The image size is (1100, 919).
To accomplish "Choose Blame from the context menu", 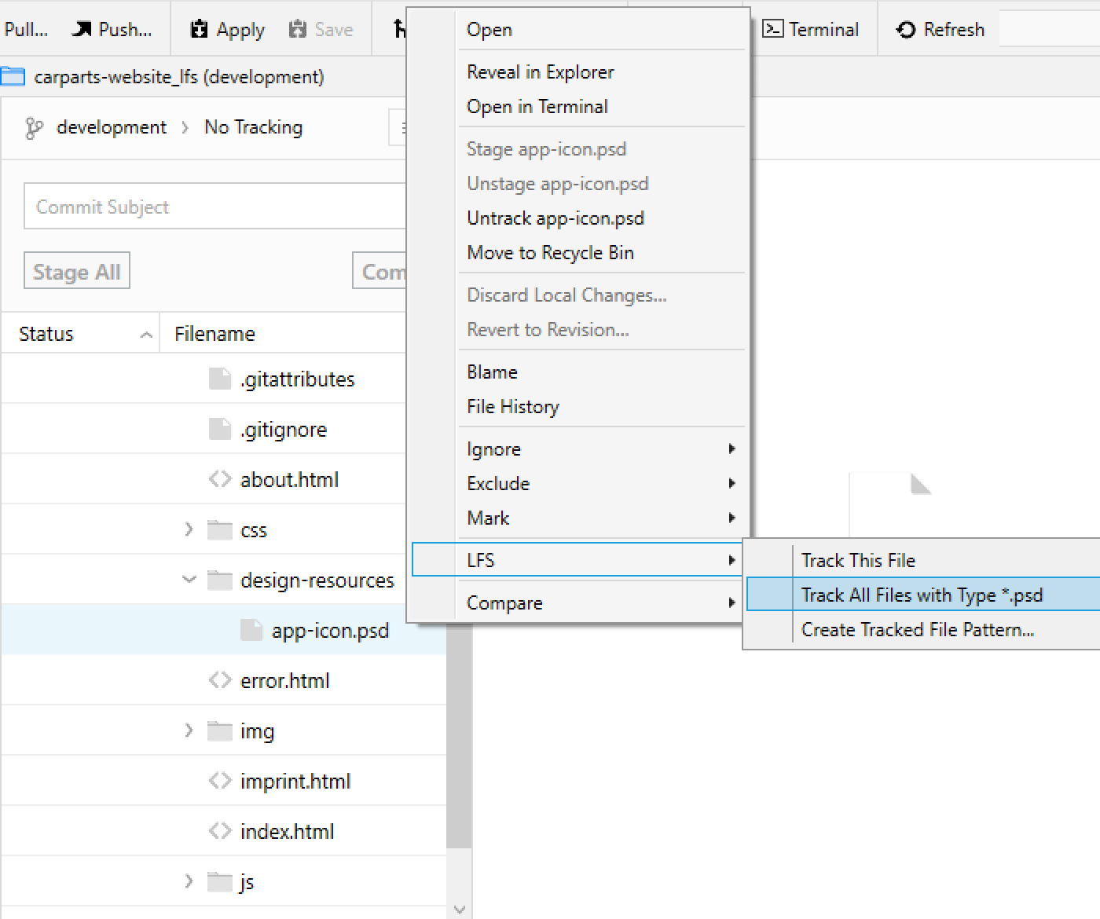I will pos(491,372).
